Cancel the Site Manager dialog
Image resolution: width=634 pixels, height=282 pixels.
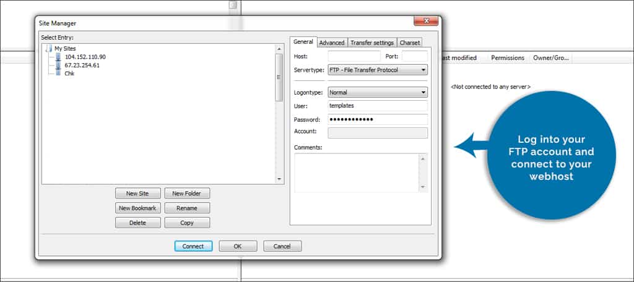(x=282, y=246)
